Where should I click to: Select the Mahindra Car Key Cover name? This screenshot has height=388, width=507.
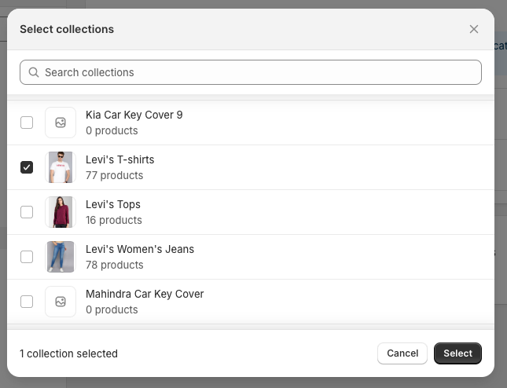pyautogui.click(x=145, y=294)
